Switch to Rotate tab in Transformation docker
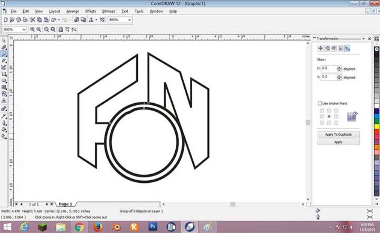380x233 pixels. click(x=327, y=48)
